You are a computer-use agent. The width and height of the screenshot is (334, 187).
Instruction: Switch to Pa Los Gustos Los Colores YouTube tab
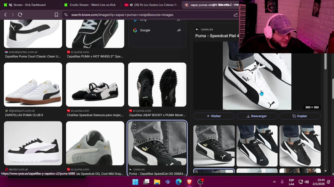tap(151, 5)
